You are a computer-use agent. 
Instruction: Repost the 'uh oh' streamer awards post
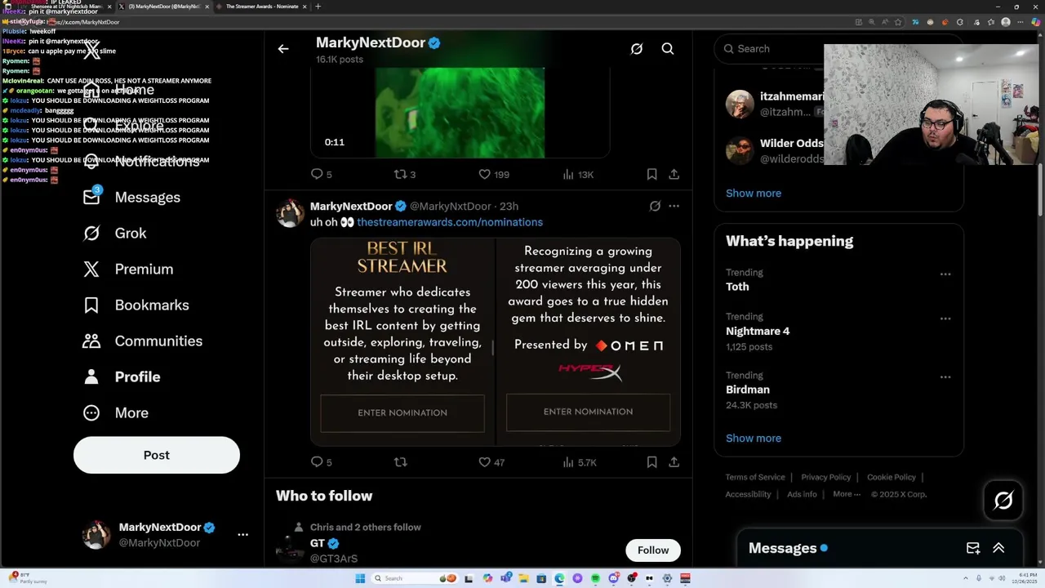[x=400, y=462]
